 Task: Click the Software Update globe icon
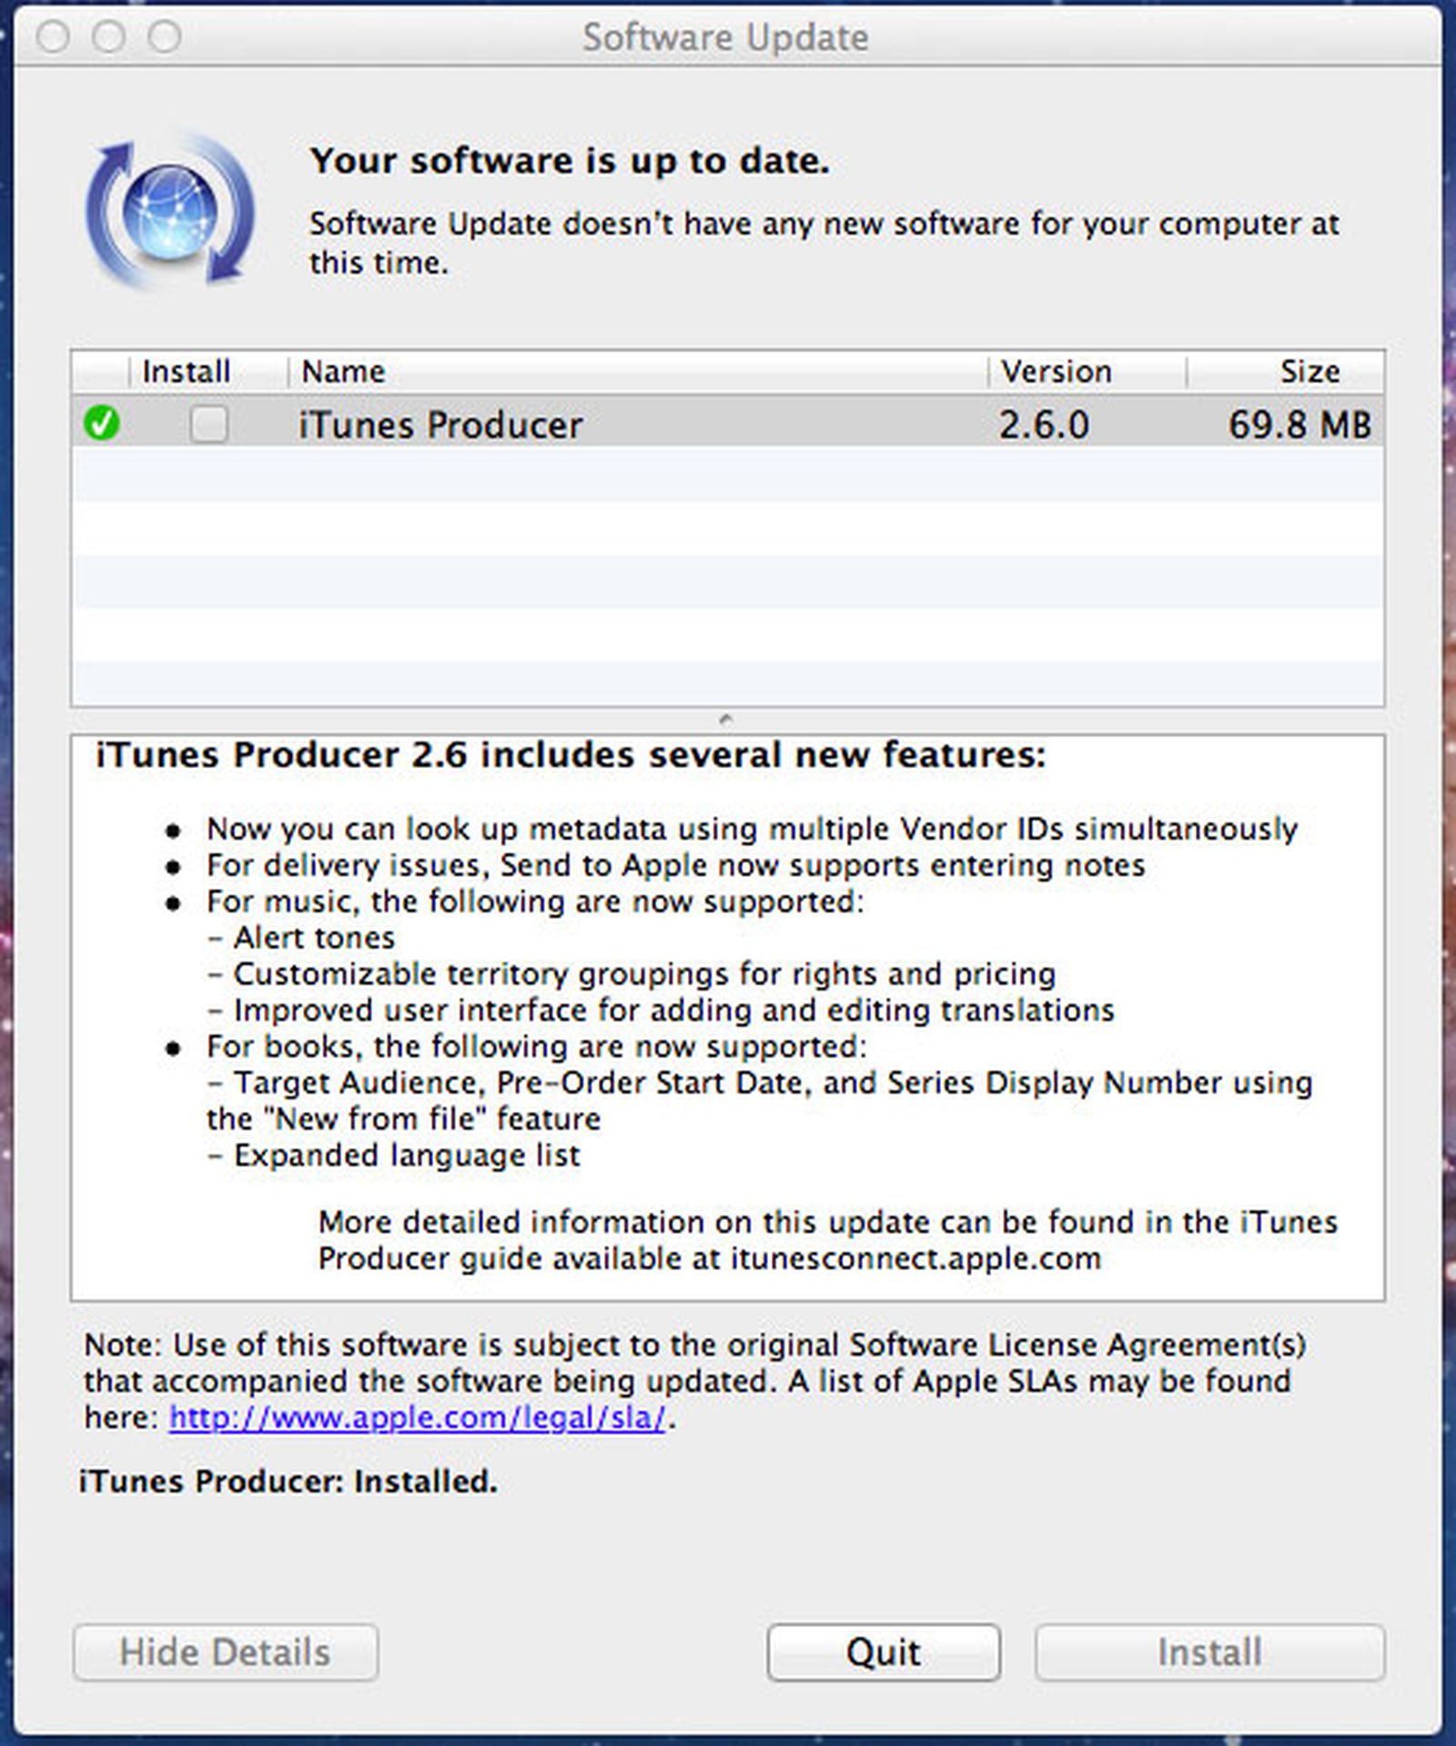click(170, 211)
